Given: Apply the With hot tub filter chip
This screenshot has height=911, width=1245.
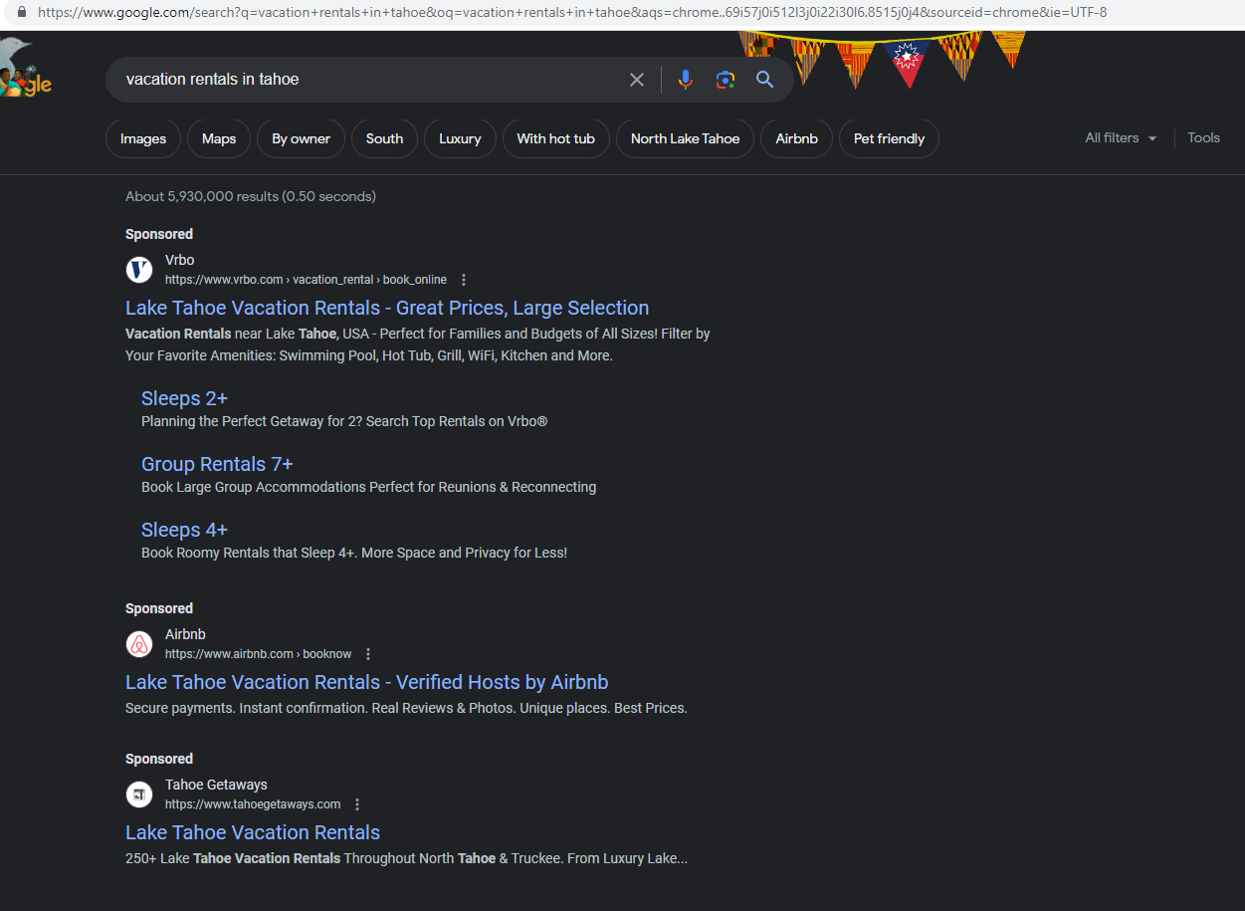Looking at the screenshot, I should (555, 138).
